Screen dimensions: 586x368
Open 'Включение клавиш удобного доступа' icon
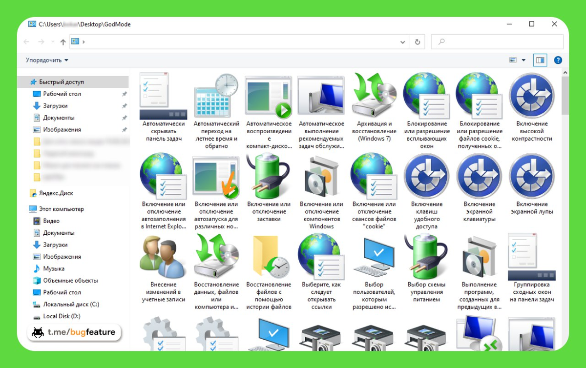pyautogui.click(x=427, y=176)
